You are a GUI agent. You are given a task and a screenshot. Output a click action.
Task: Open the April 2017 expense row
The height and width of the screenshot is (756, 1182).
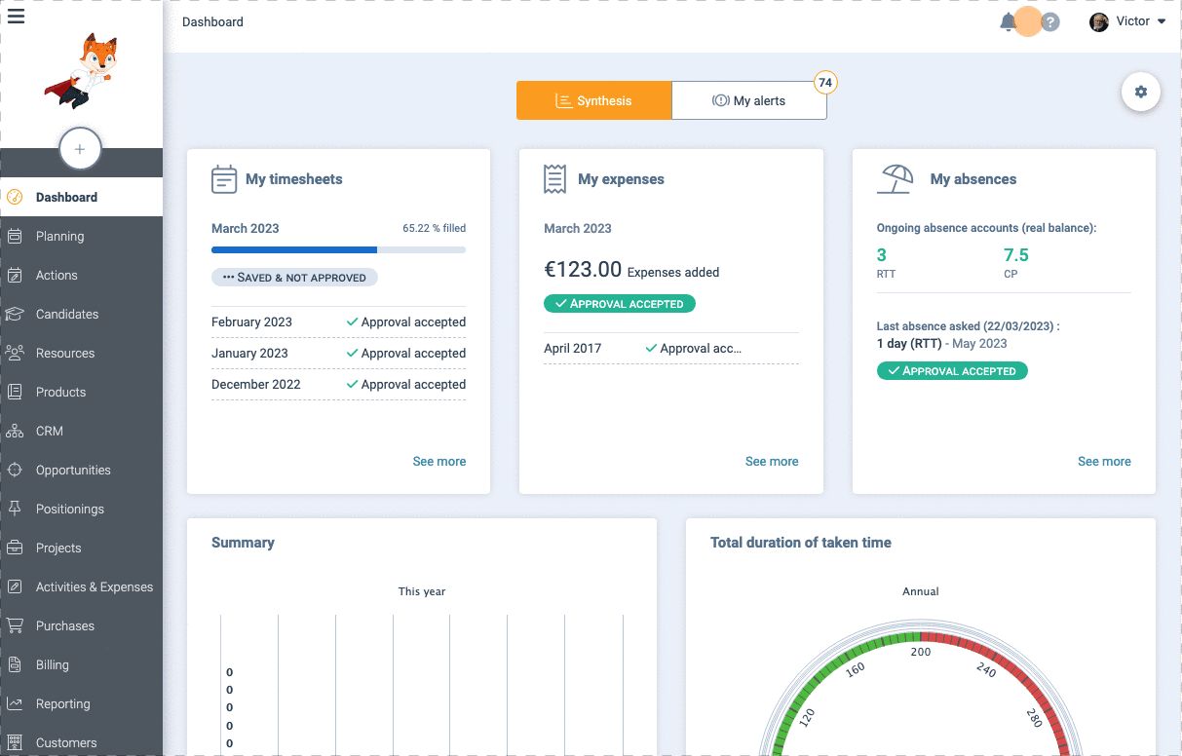[x=671, y=349]
